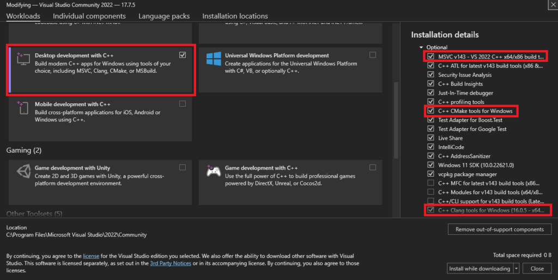Toggle the IntelliCode checkbox

(430, 147)
